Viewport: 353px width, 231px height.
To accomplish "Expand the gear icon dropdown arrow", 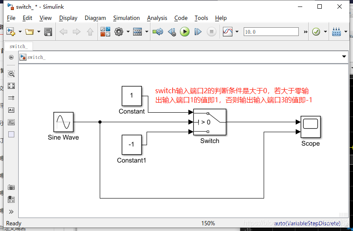I will [x=128, y=32].
